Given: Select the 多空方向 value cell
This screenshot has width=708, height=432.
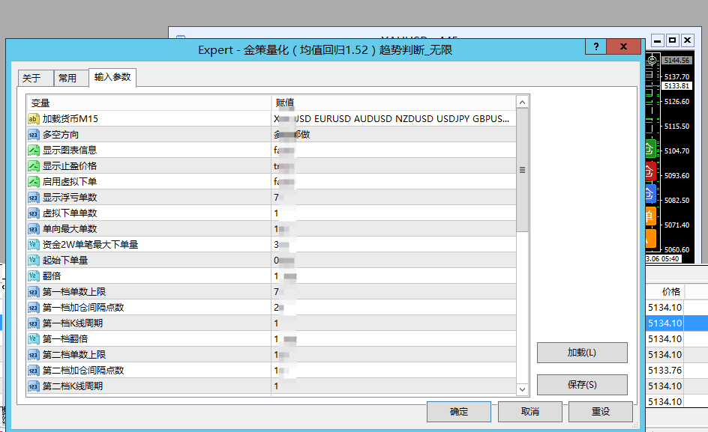Looking at the screenshot, I should coord(394,135).
